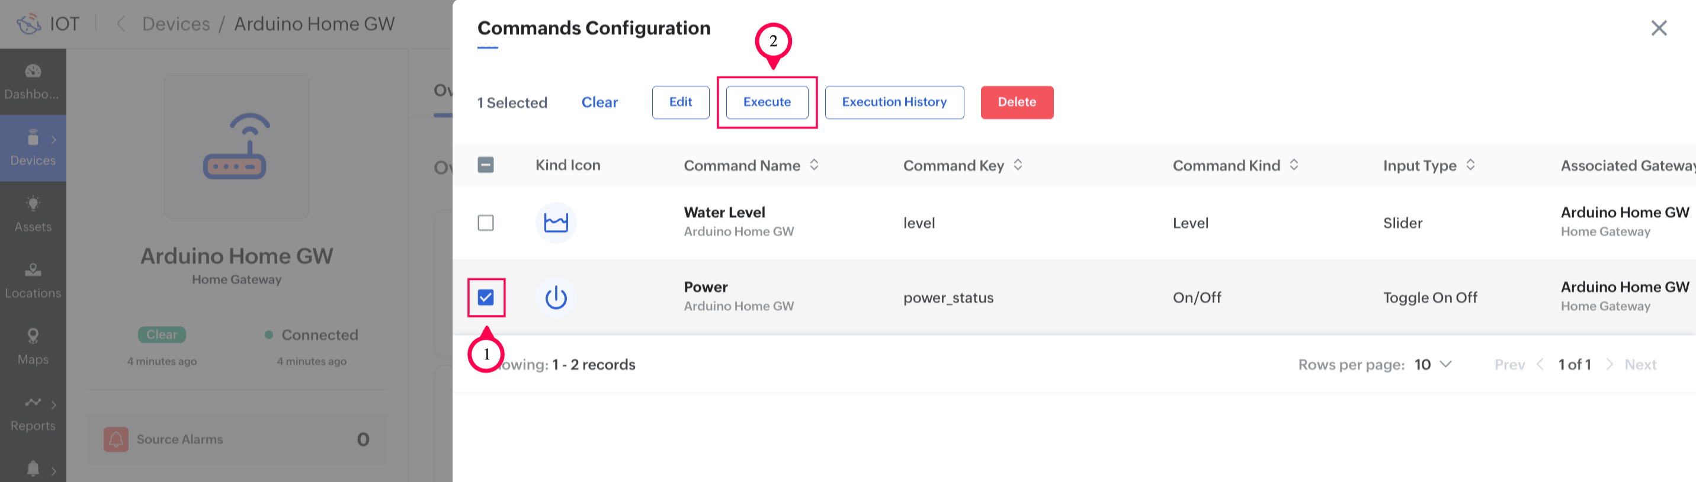
Task: Open the Execution History
Action: (894, 102)
